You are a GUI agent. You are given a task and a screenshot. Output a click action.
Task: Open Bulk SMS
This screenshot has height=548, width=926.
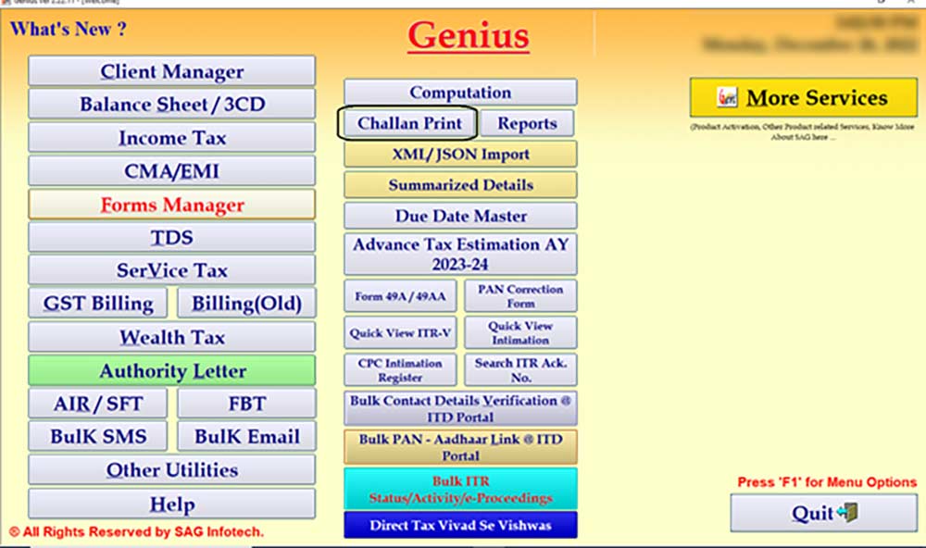point(97,435)
